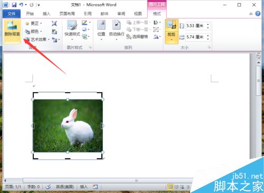The height and width of the screenshot is (193, 264).
Task: Open the Quick Styles (快速样式) gallery
Action: point(72,31)
